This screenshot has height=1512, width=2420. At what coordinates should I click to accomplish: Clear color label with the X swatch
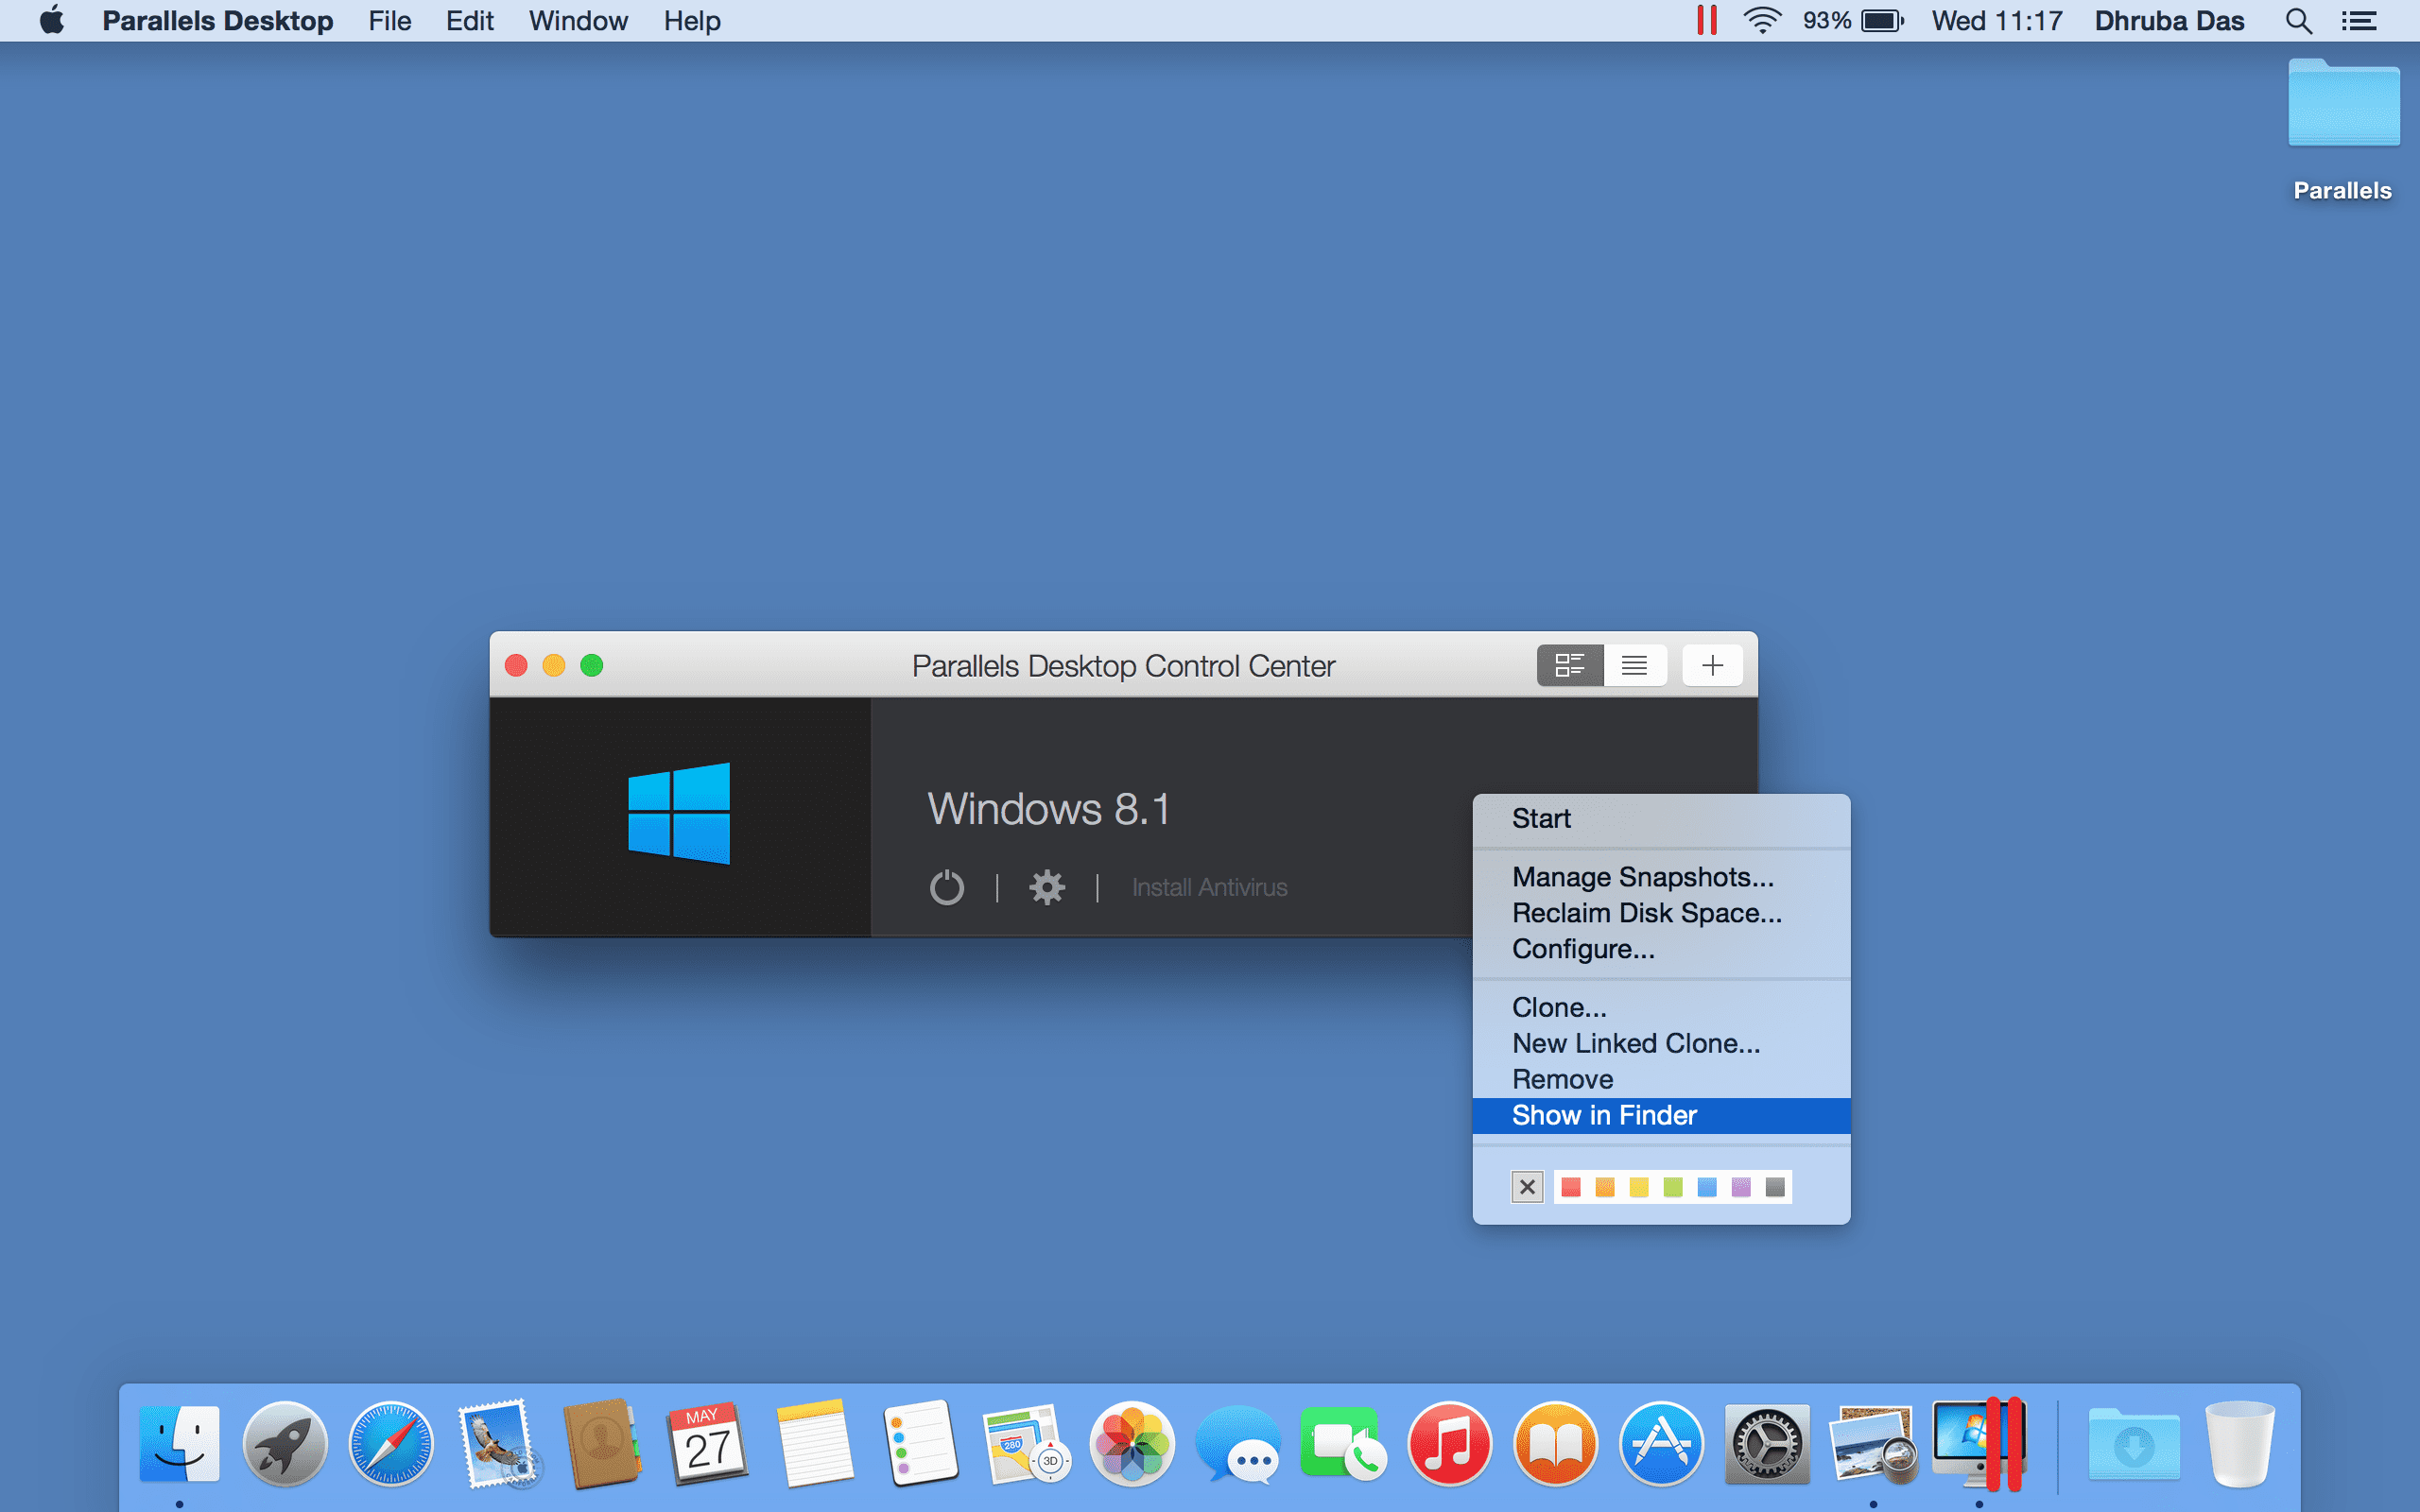click(x=1527, y=1187)
